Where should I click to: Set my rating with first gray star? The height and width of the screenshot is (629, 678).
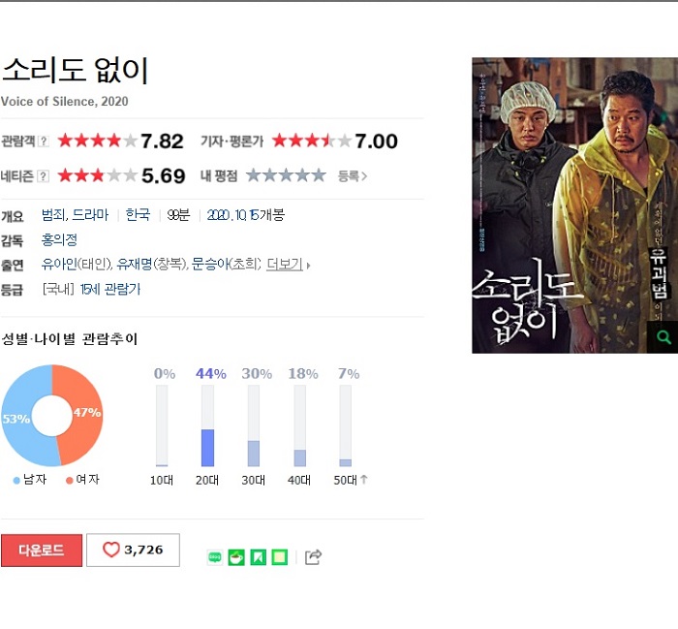coord(254,175)
